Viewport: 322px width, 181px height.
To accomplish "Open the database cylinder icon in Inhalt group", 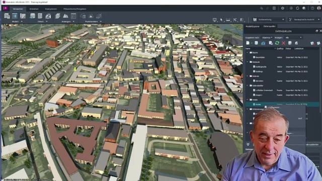I will tap(32, 16).
